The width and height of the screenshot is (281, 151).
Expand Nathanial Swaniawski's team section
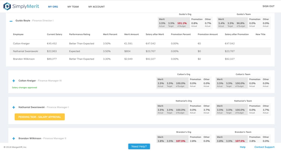[x=14, y=107]
